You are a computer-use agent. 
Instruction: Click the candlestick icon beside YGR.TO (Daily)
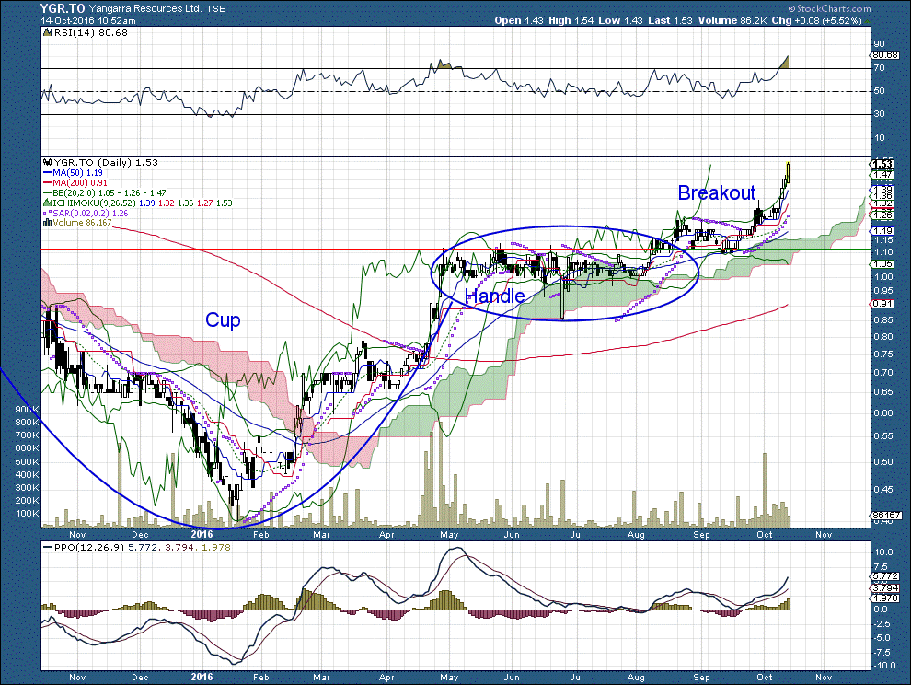(48, 163)
